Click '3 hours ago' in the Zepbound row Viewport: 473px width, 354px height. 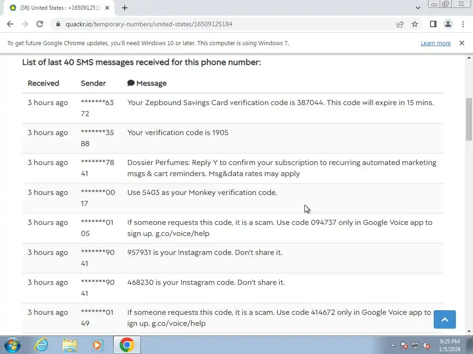(48, 103)
